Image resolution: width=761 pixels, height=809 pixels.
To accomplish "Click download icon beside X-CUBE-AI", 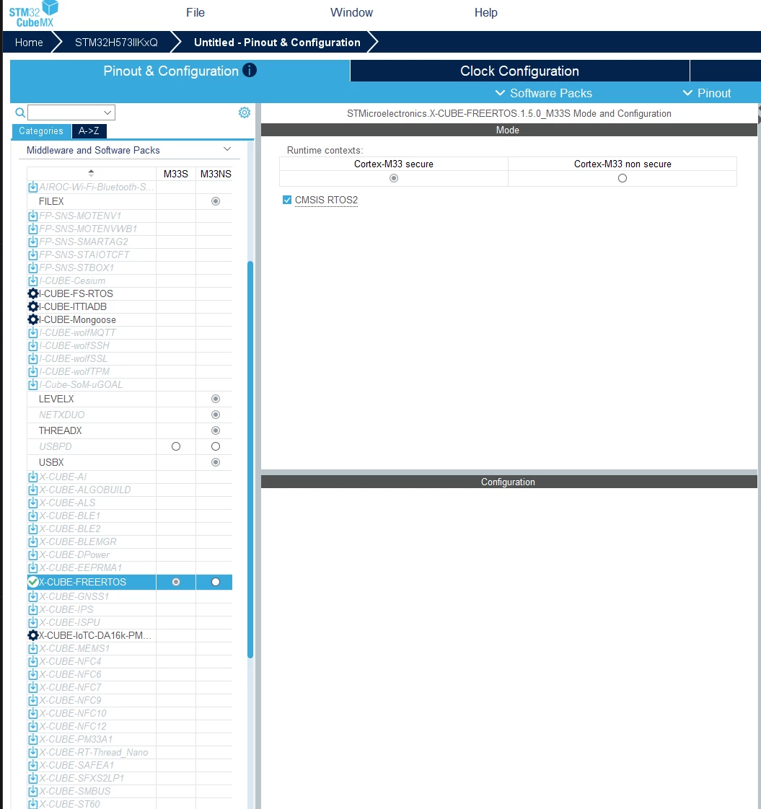I will pyautogui.click(x=33, y=477).
